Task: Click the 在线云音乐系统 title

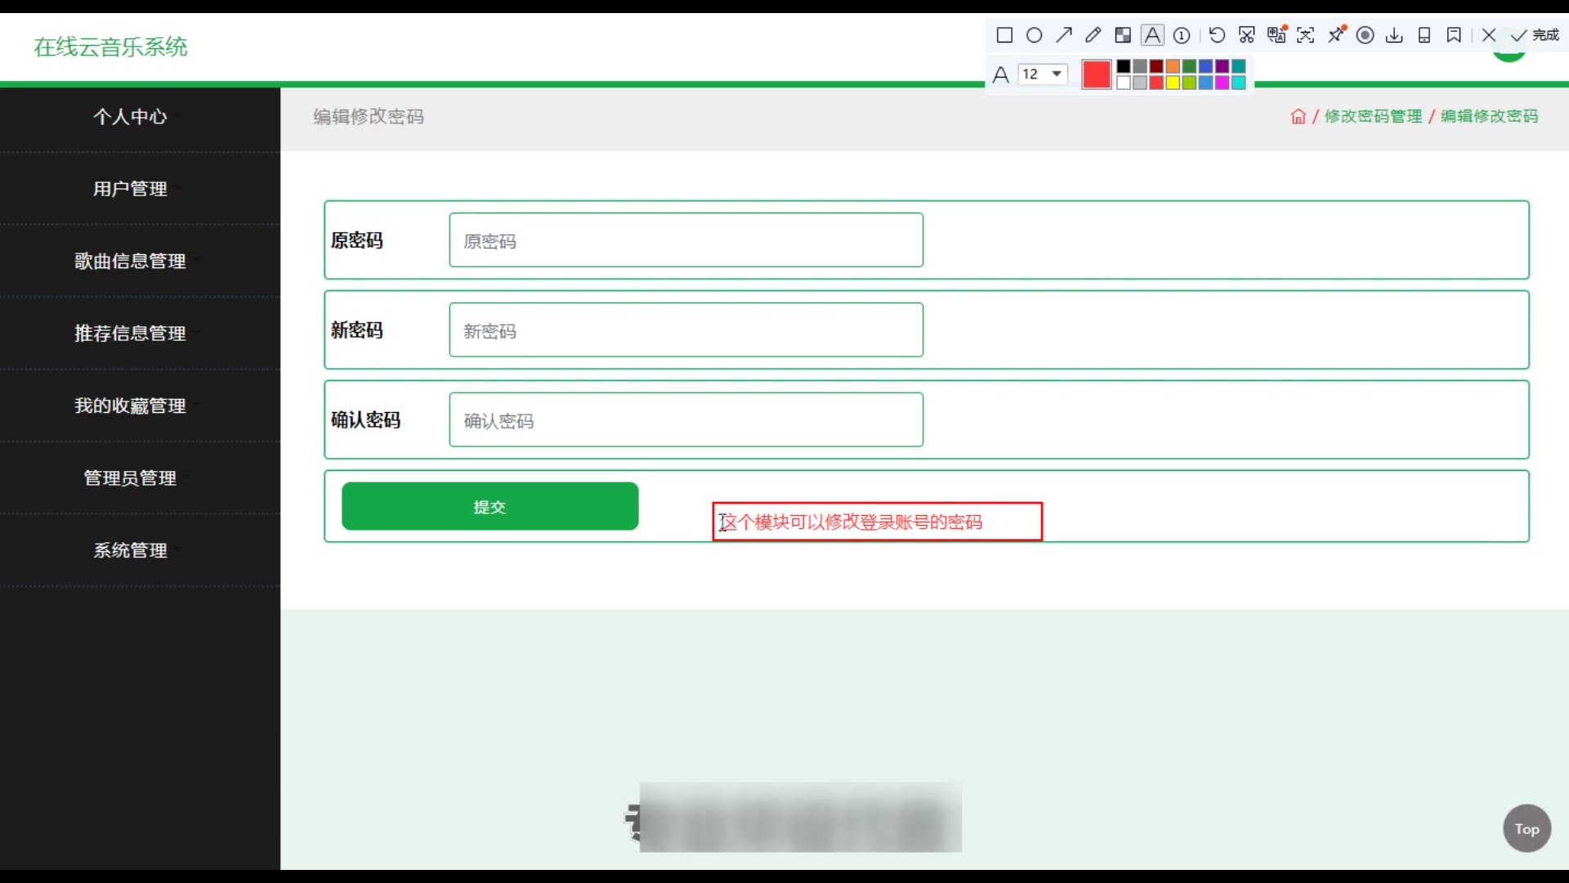Action: [x=110, y=47]
